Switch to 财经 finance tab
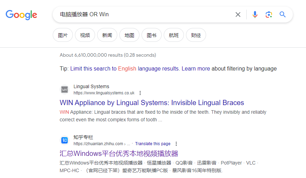Screen dimensions: 306x178 click(196, 35)
